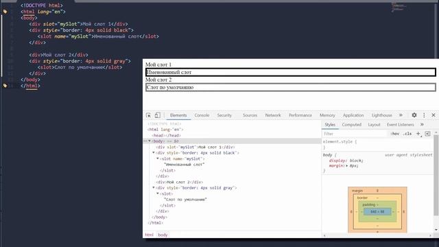Screen dimensions: 439x247
Task: Select the 'Мой слот 2' div DOM node
Action: (x=180, y=182)
